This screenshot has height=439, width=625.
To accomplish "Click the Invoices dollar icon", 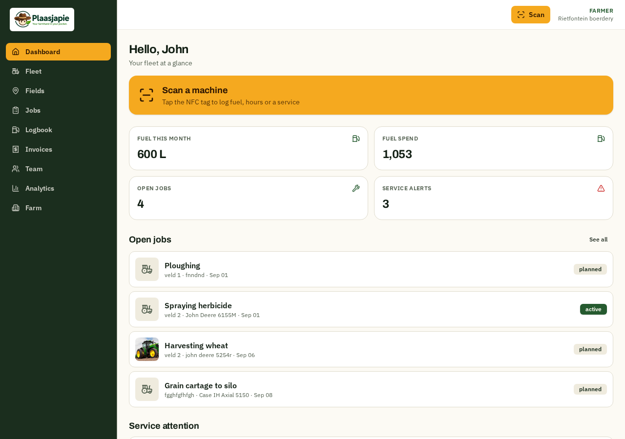I will point(16,149).
